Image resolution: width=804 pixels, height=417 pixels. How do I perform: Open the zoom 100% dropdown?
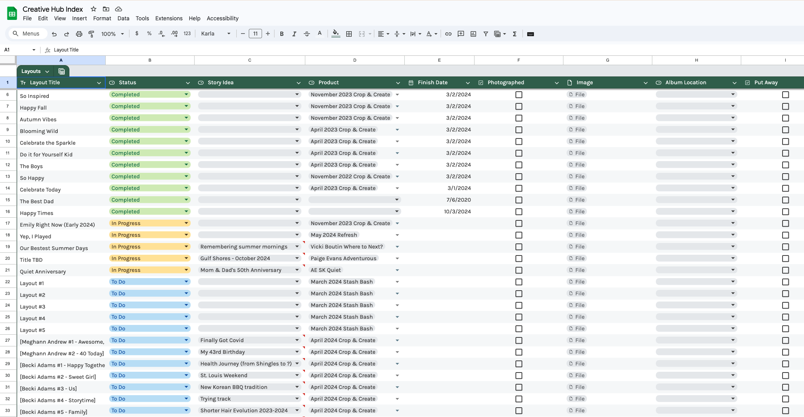112,34
